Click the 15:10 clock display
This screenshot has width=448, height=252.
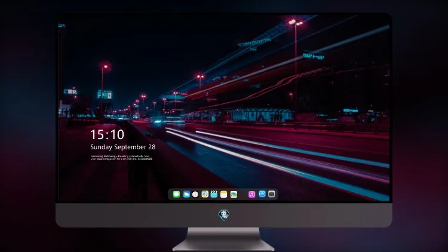click(x=107, y=134)
